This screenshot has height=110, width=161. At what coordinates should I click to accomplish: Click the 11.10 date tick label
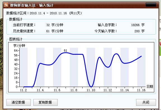[x=91, y=90]
